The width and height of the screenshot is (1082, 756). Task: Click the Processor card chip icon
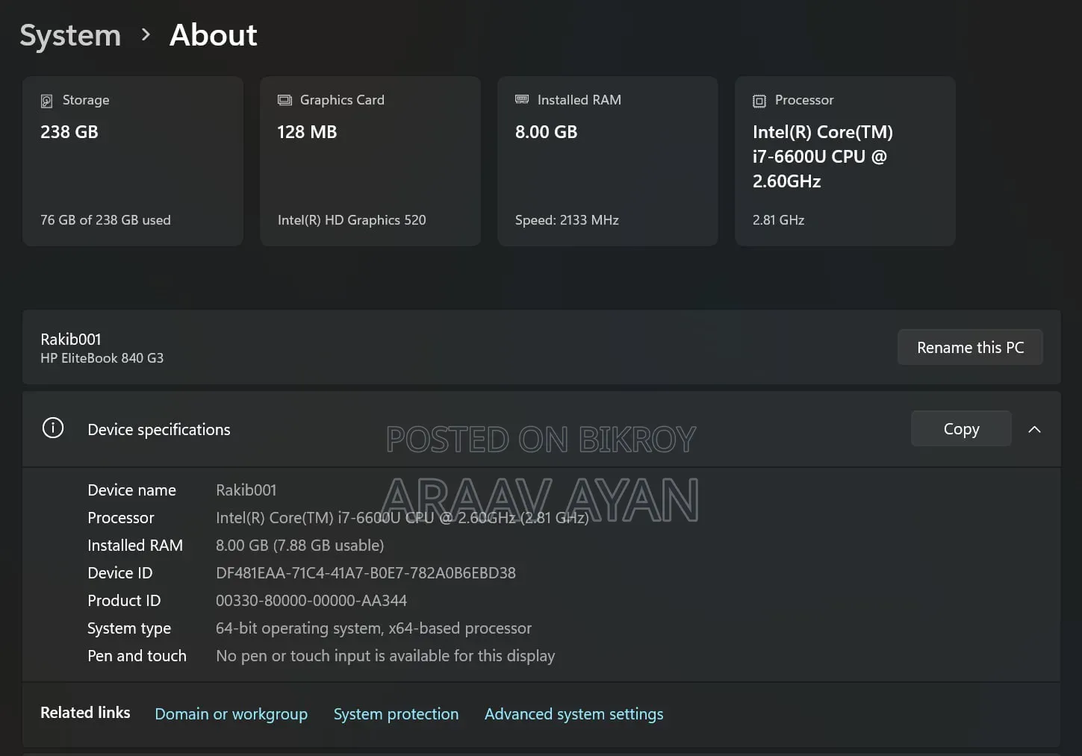[x=759, y=101]
